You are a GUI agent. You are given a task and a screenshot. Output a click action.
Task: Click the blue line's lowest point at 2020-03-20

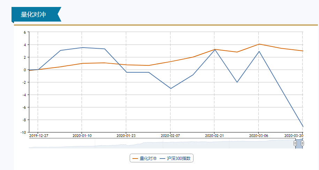[303, 126]
